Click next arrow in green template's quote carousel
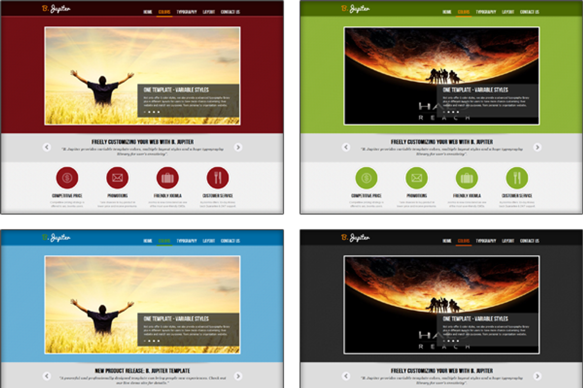 tap(537, 147)
